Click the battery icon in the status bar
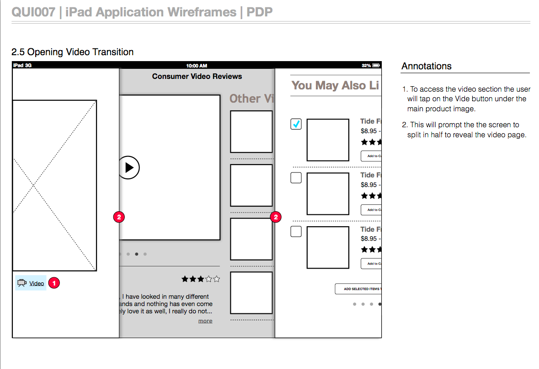This screenshot has width=539, height=369. 376,66
